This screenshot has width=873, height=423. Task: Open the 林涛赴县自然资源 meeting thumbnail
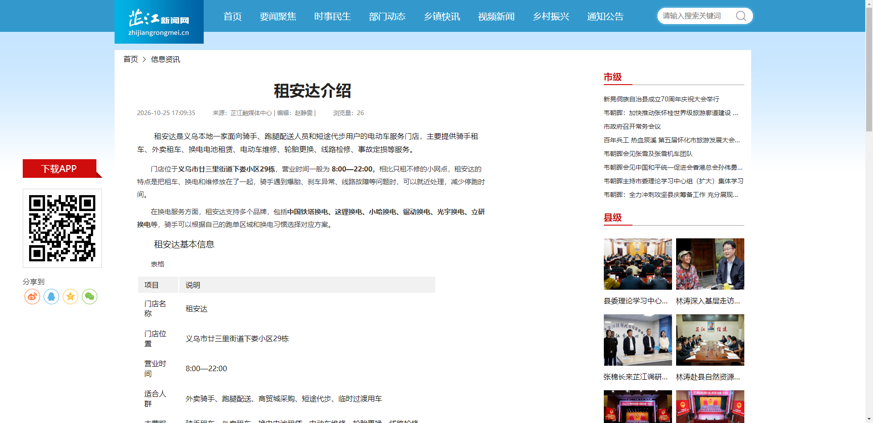click(710, 340)
